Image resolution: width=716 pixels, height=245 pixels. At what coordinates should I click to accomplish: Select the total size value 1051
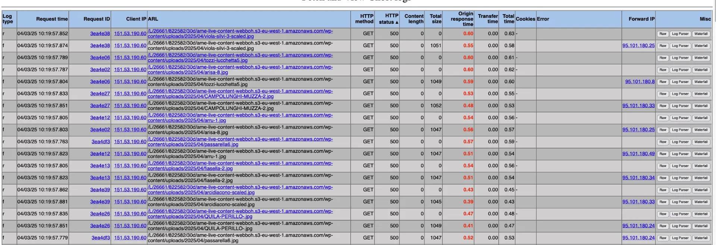pos(436,45)
